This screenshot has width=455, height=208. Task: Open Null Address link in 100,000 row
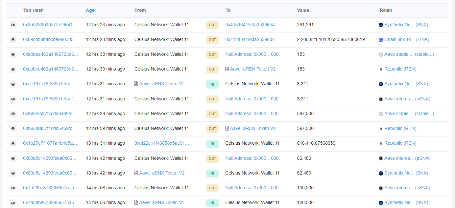252,188
